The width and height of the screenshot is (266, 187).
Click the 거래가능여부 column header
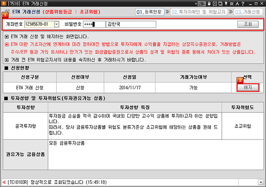point(194,77)
